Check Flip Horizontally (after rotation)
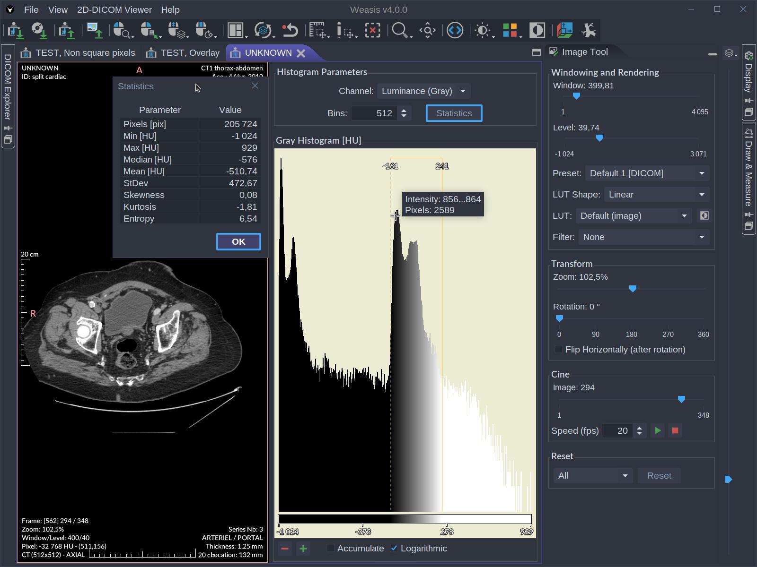 [x=558, y=350]
